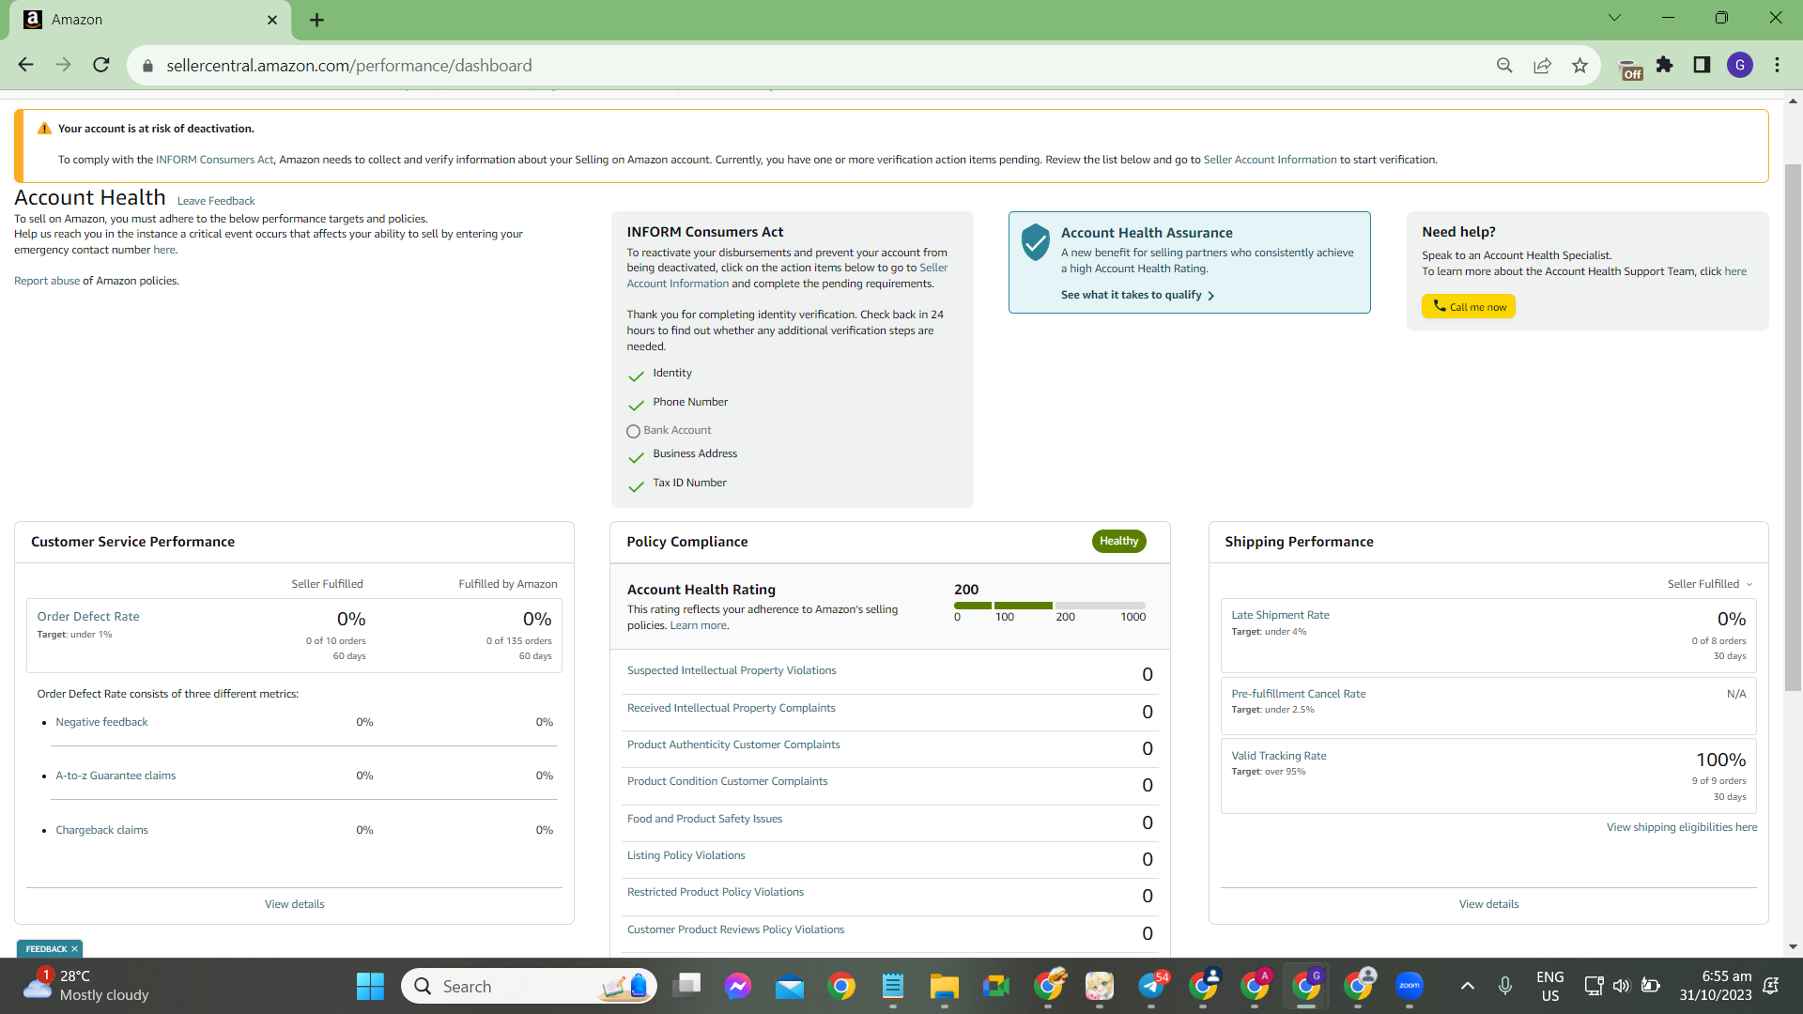
Task: View details for Customer Service Performance
Action: click(295, 904)
